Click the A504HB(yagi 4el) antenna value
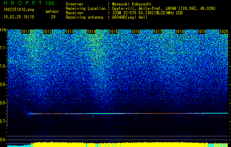Viewport: 231px width, 147px height. 130,17
